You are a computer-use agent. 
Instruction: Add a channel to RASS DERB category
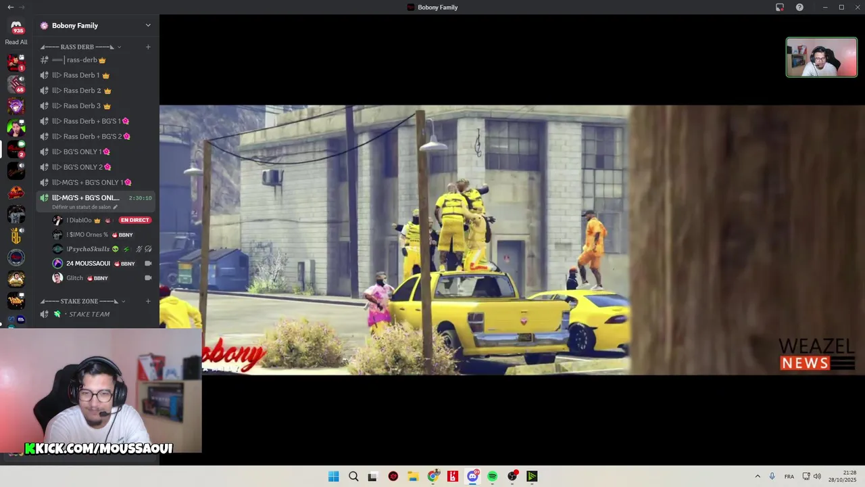(x=148, y=47)
